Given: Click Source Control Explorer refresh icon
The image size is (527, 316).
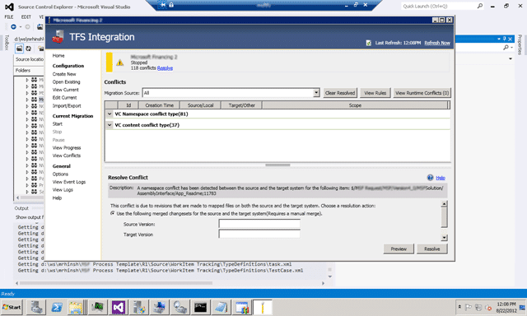Looking at the screenshot, I should click(x=29, y=49).
